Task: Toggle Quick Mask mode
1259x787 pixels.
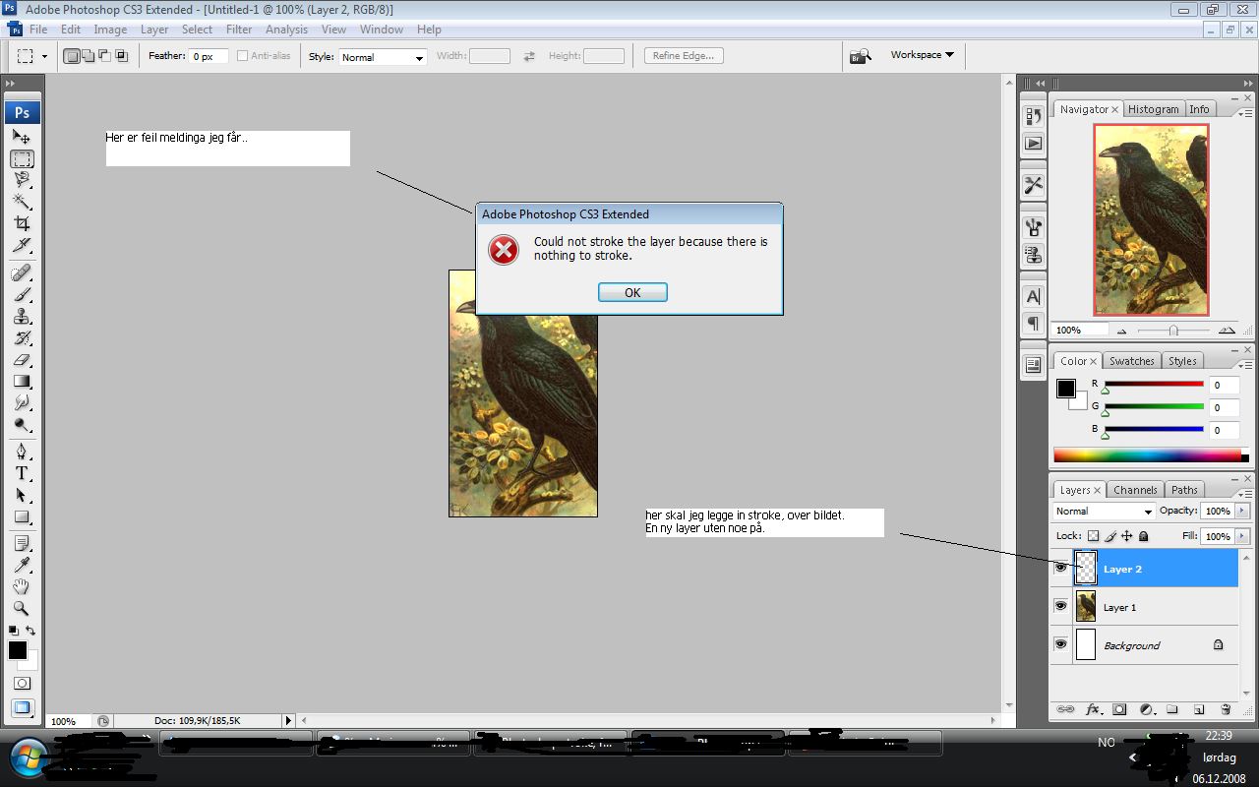Action: pyautogui.click(x=22, y=683)
